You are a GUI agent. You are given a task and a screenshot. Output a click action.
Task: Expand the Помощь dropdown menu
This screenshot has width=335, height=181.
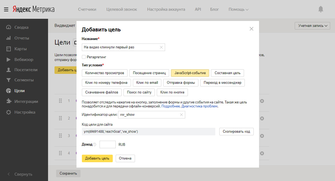[x=238, y=9]
